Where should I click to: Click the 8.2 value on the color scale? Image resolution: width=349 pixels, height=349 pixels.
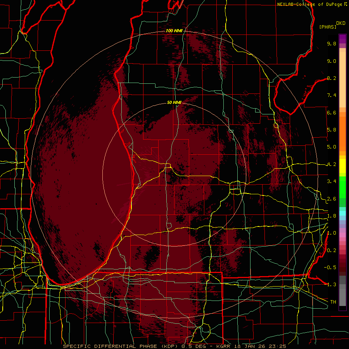pyautogui.click(x=332, y=78)
